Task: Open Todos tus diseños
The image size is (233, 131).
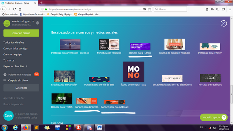Action: pos(14,43)
